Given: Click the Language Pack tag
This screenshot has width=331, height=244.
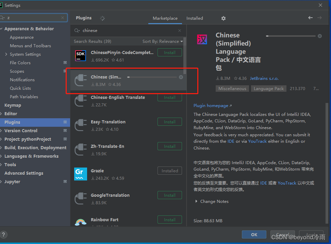Looking at the screenshot, I should tap(269, 89).
